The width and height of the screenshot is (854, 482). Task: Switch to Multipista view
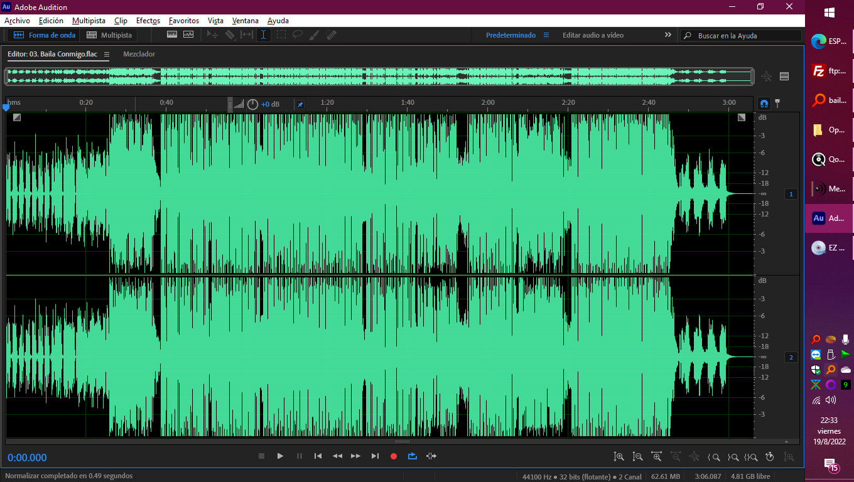109,35
